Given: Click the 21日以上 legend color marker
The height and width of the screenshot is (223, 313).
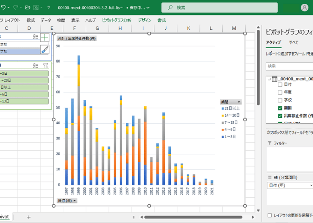Looking at the screenshot, I should click(x=223, y=108).
